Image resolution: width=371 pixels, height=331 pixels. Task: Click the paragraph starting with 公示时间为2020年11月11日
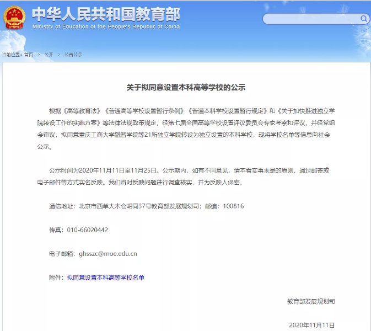point(185,176)
